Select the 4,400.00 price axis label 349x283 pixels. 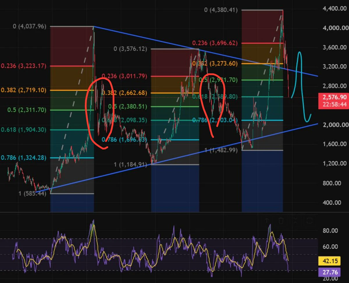point(335,8)
